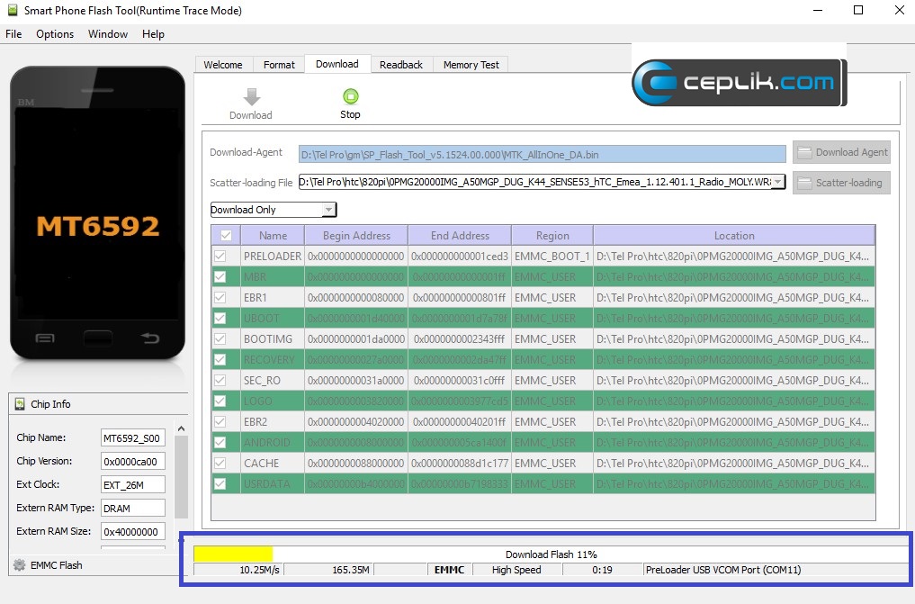Expand the Scatter-loading File dropdown arrow

coord(778,182)
